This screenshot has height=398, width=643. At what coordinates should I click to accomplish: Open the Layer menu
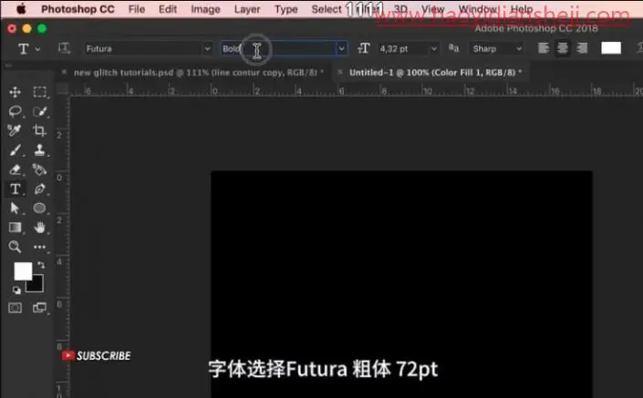247,9
